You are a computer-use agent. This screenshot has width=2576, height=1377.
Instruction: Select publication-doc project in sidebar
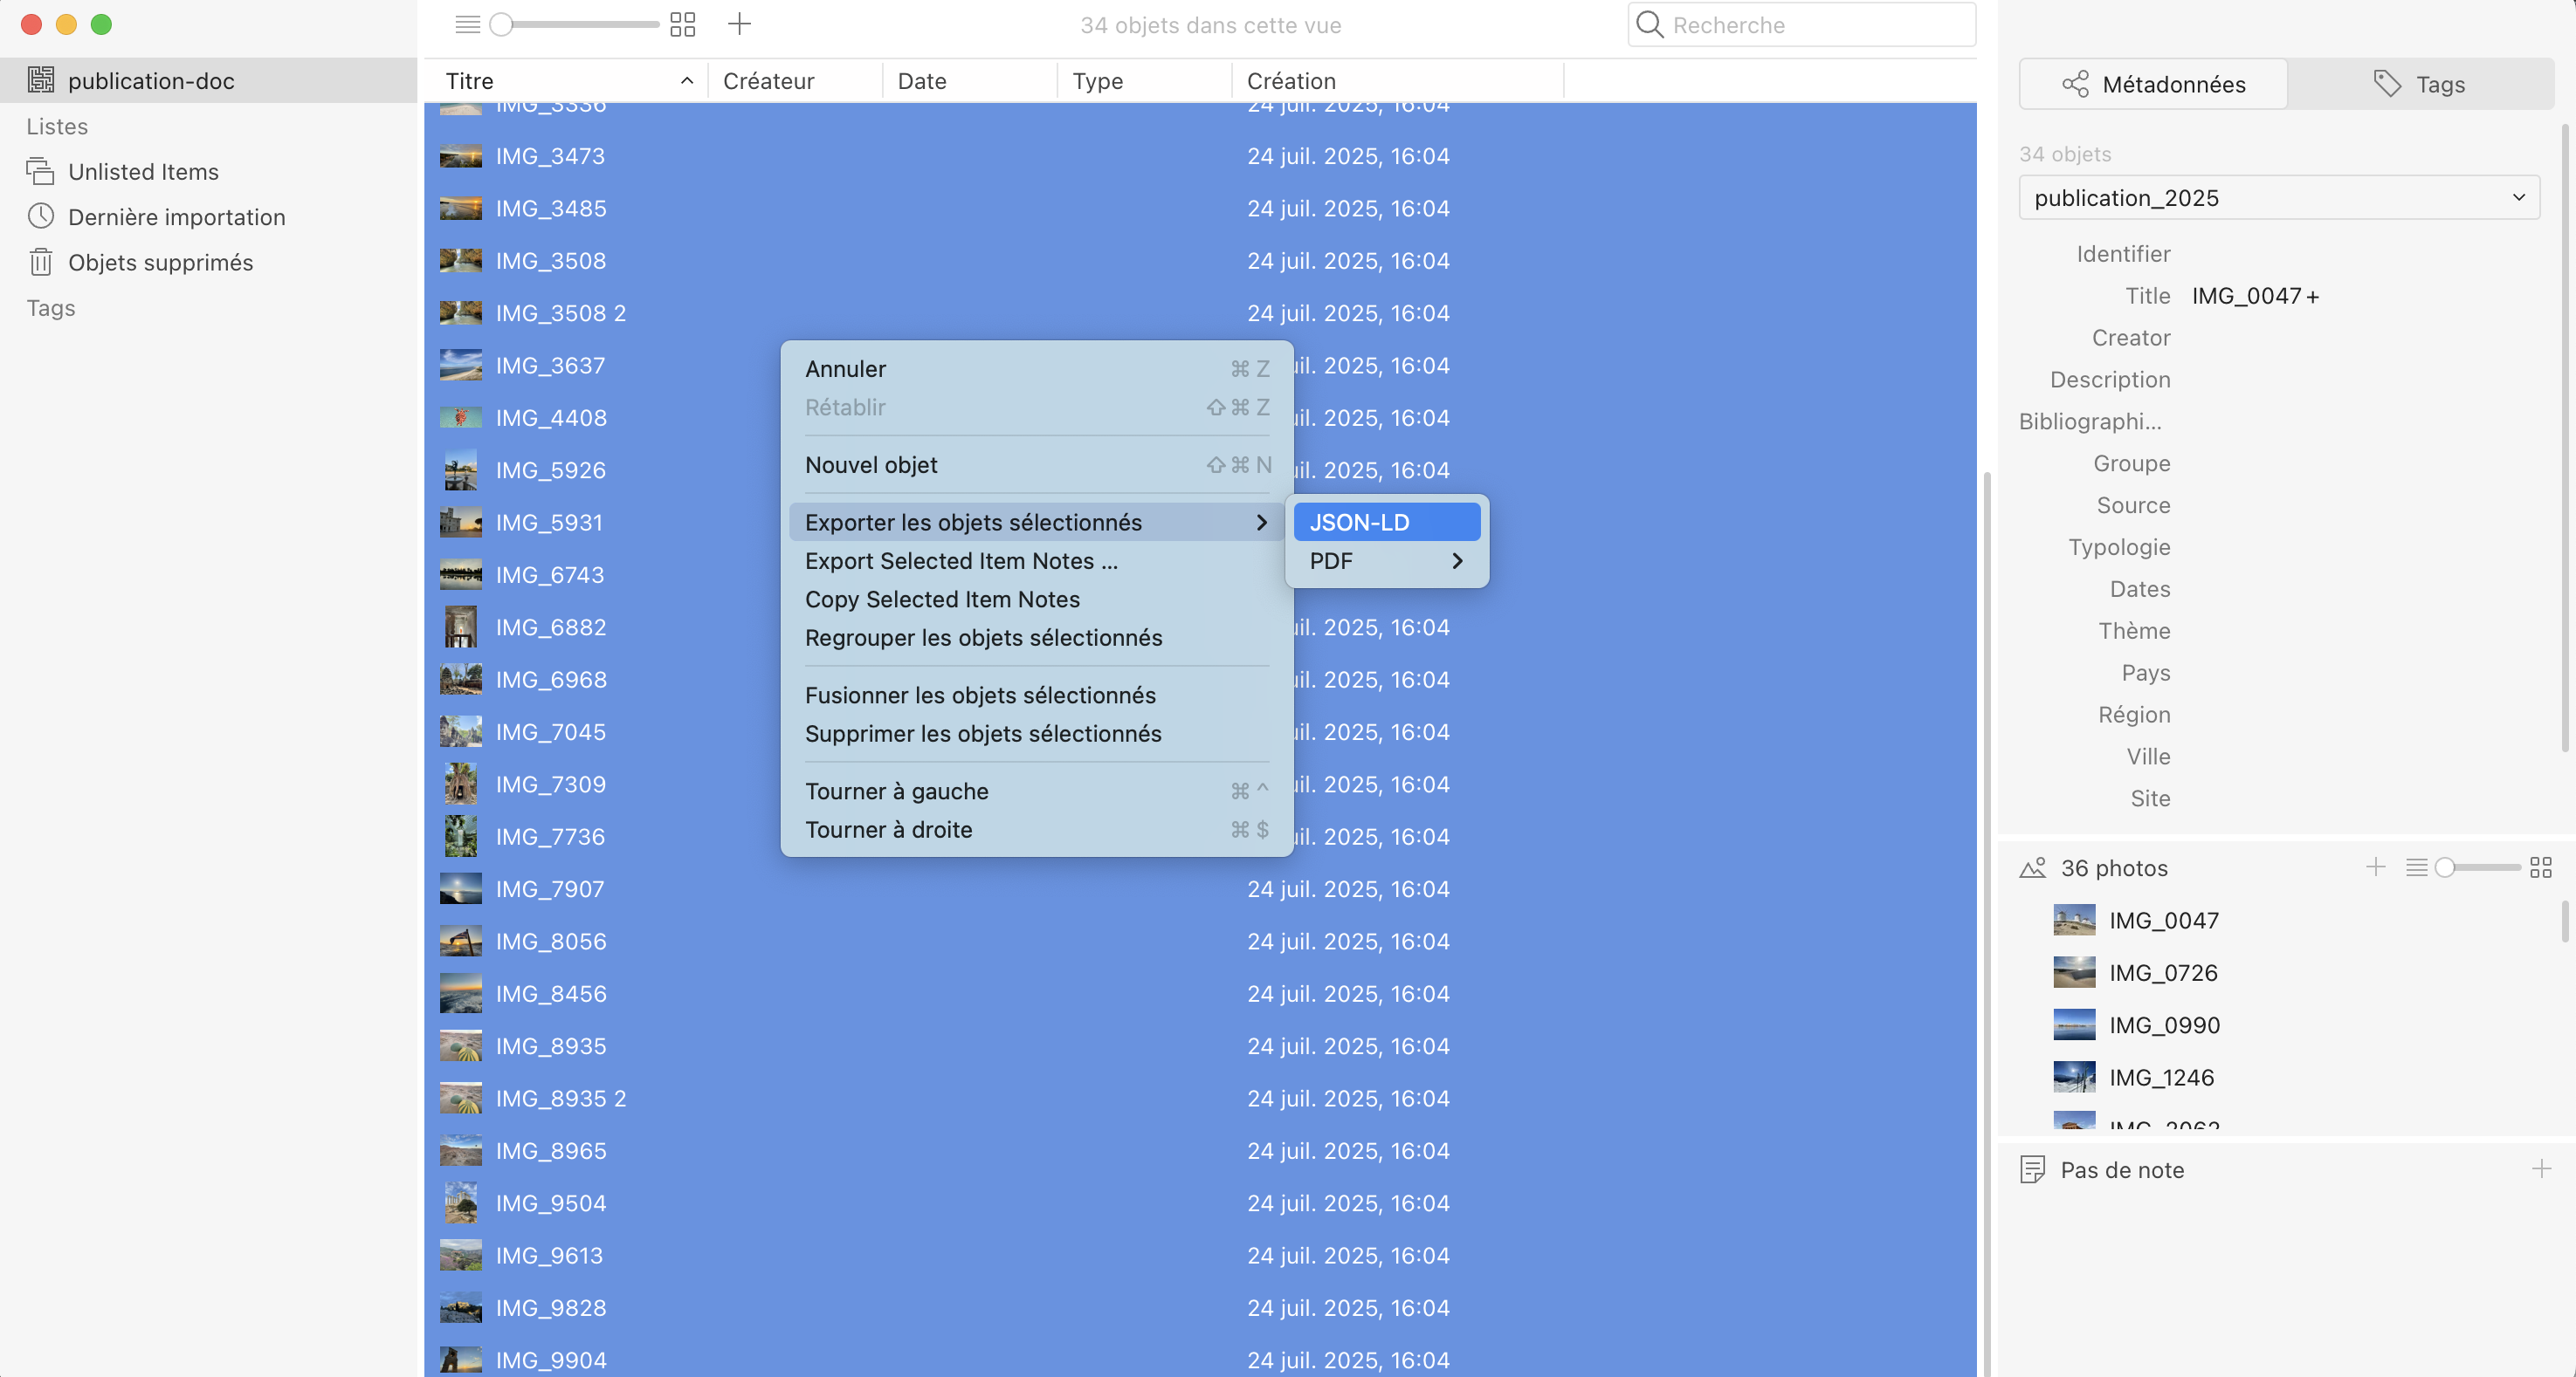(150, 81)
